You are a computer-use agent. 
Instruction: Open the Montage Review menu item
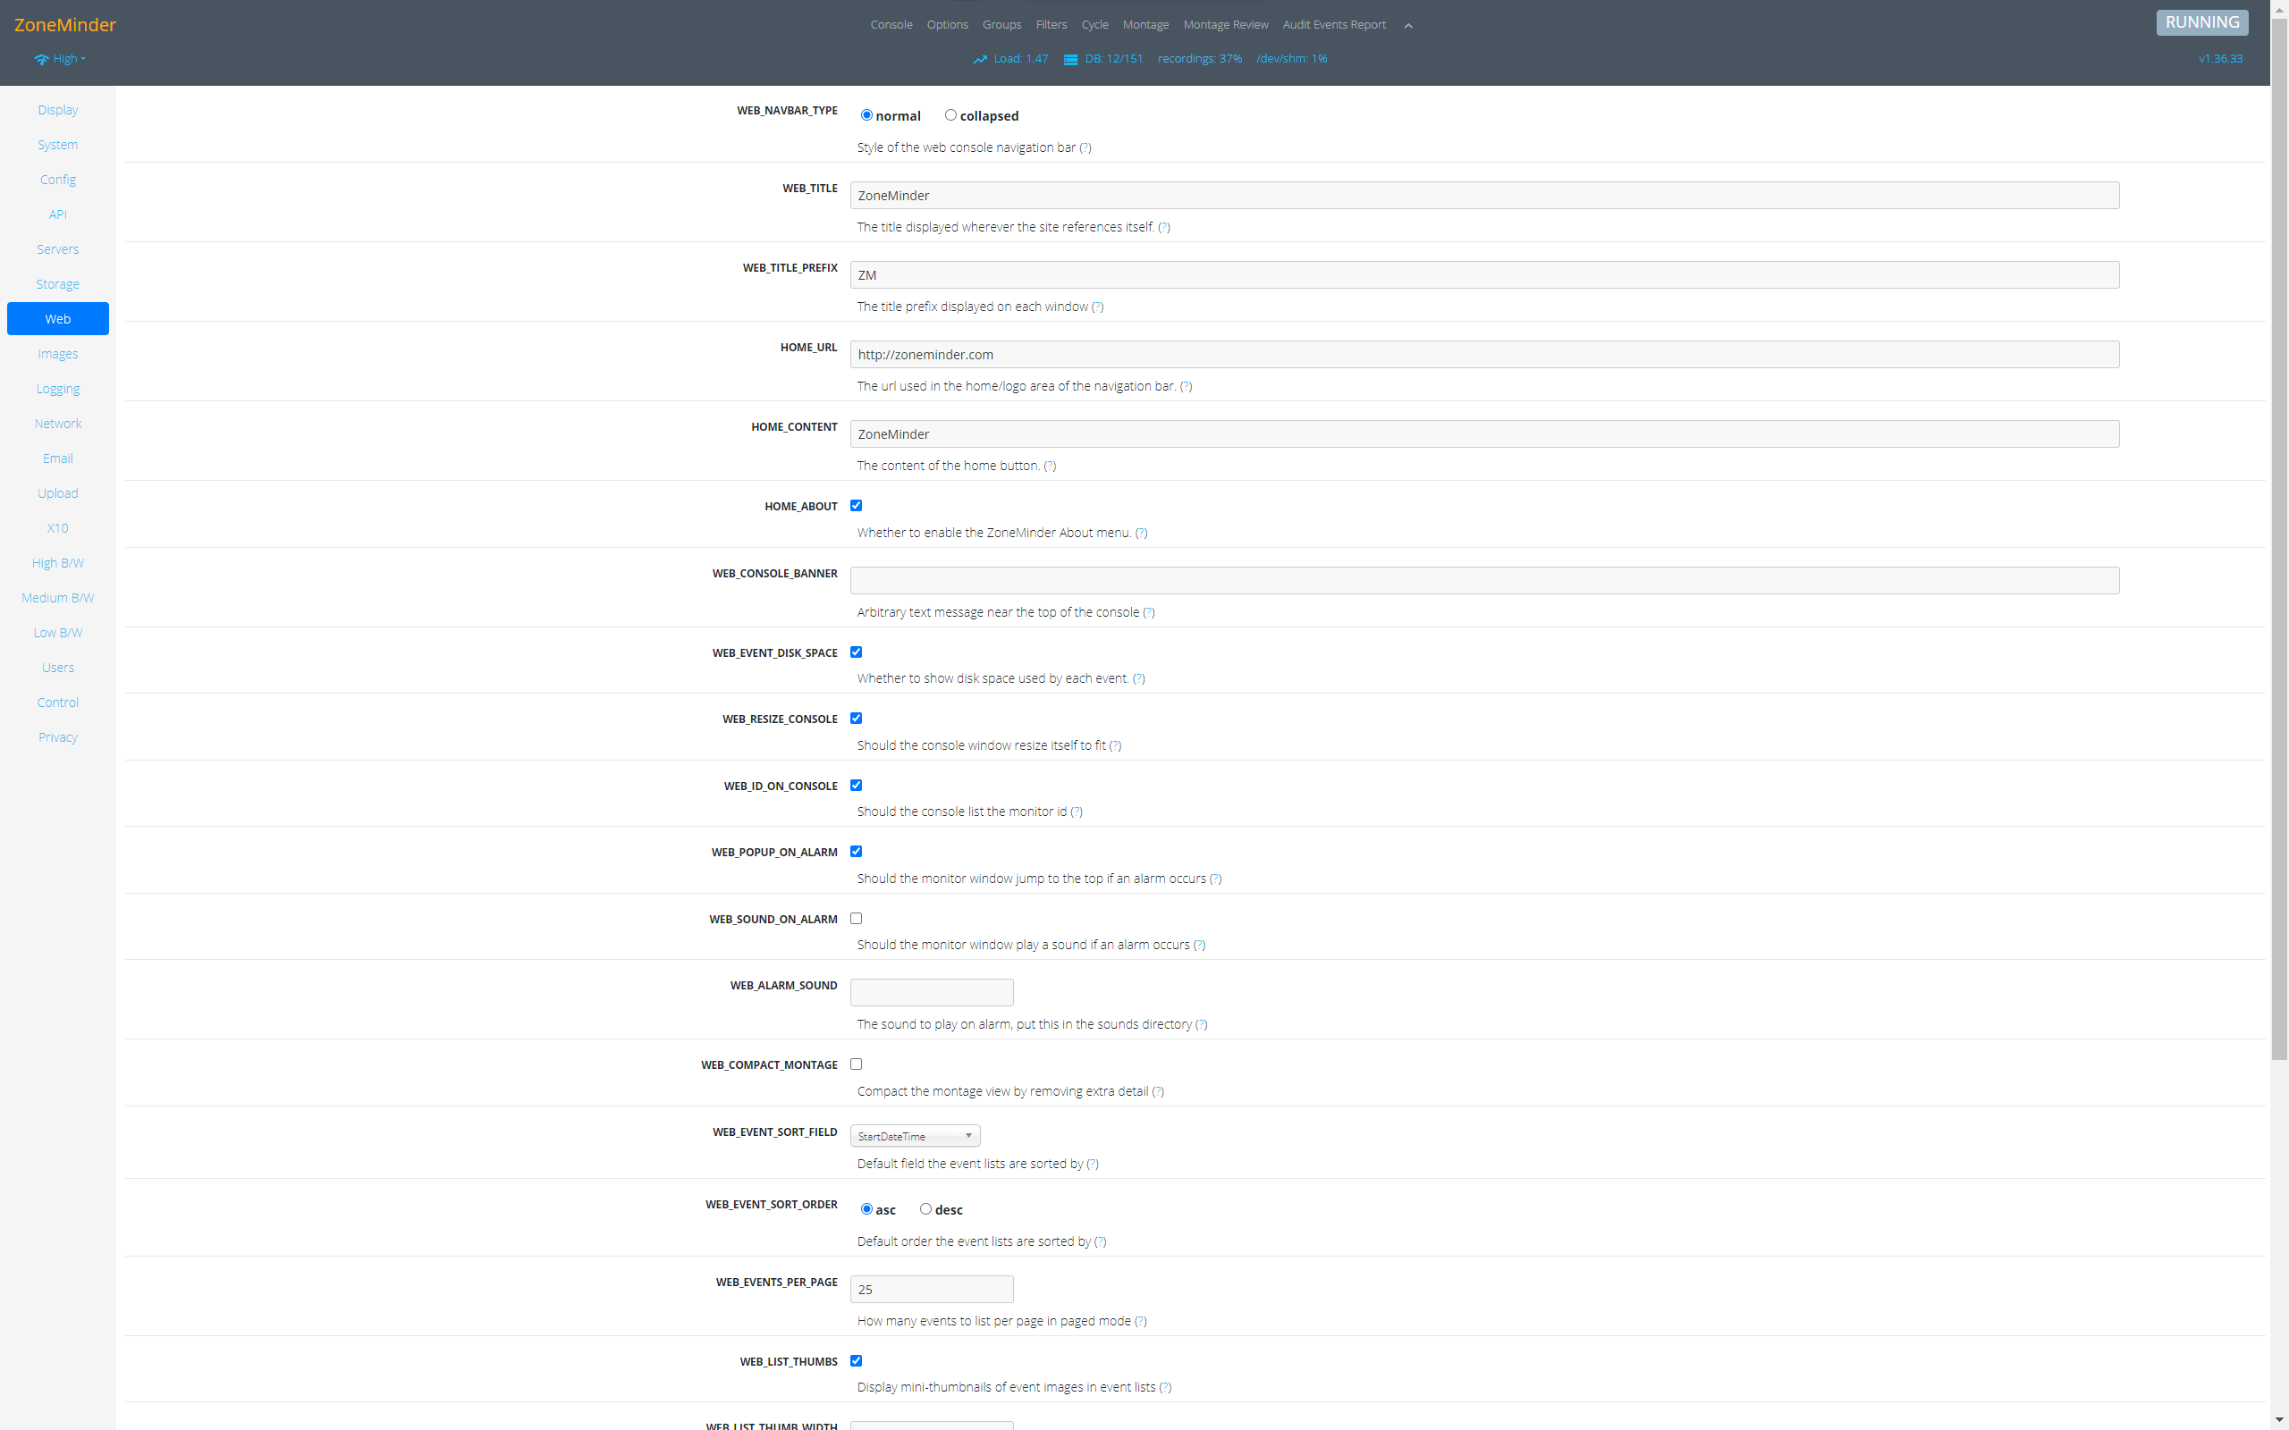tap(1225, 25)
